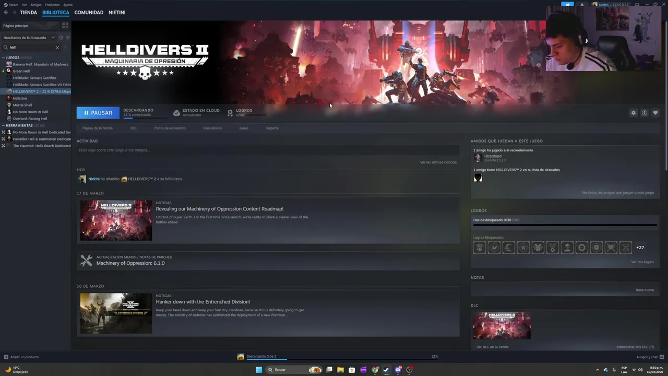
Task: Show game info icon
Action: pyautogui.click(x=645, y=113)
